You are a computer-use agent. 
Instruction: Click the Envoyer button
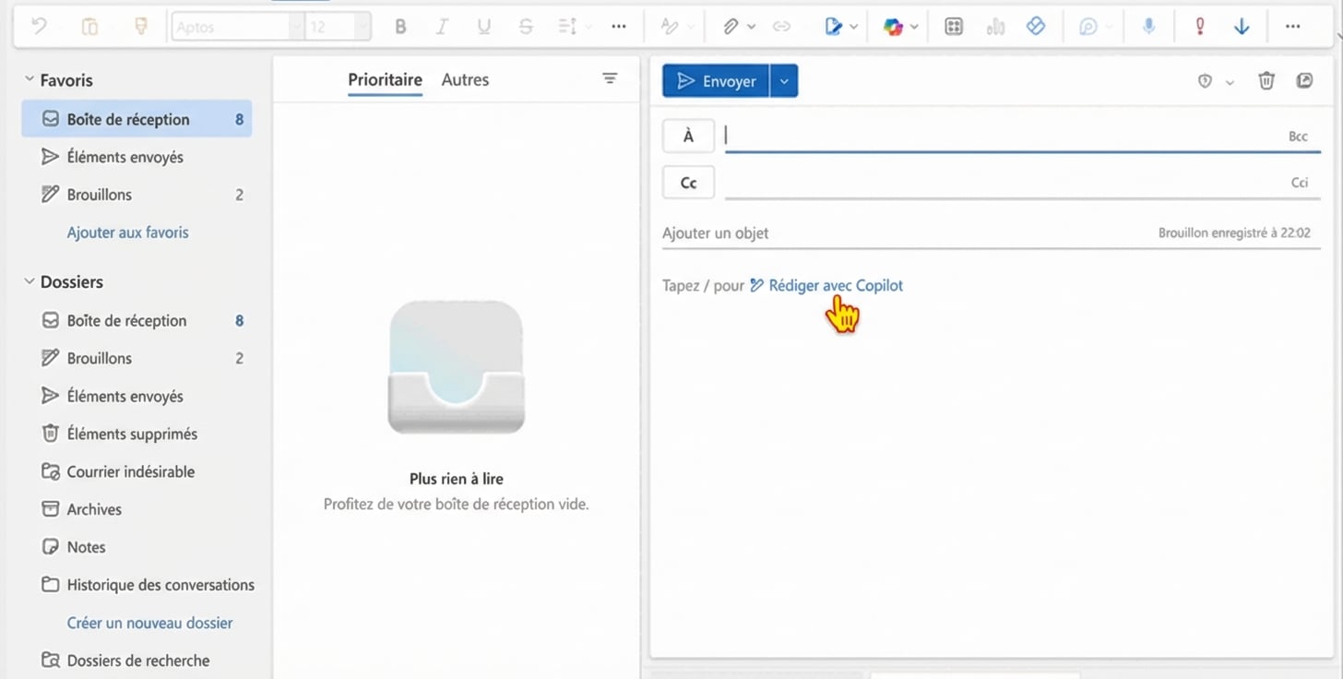click(717, 81)
